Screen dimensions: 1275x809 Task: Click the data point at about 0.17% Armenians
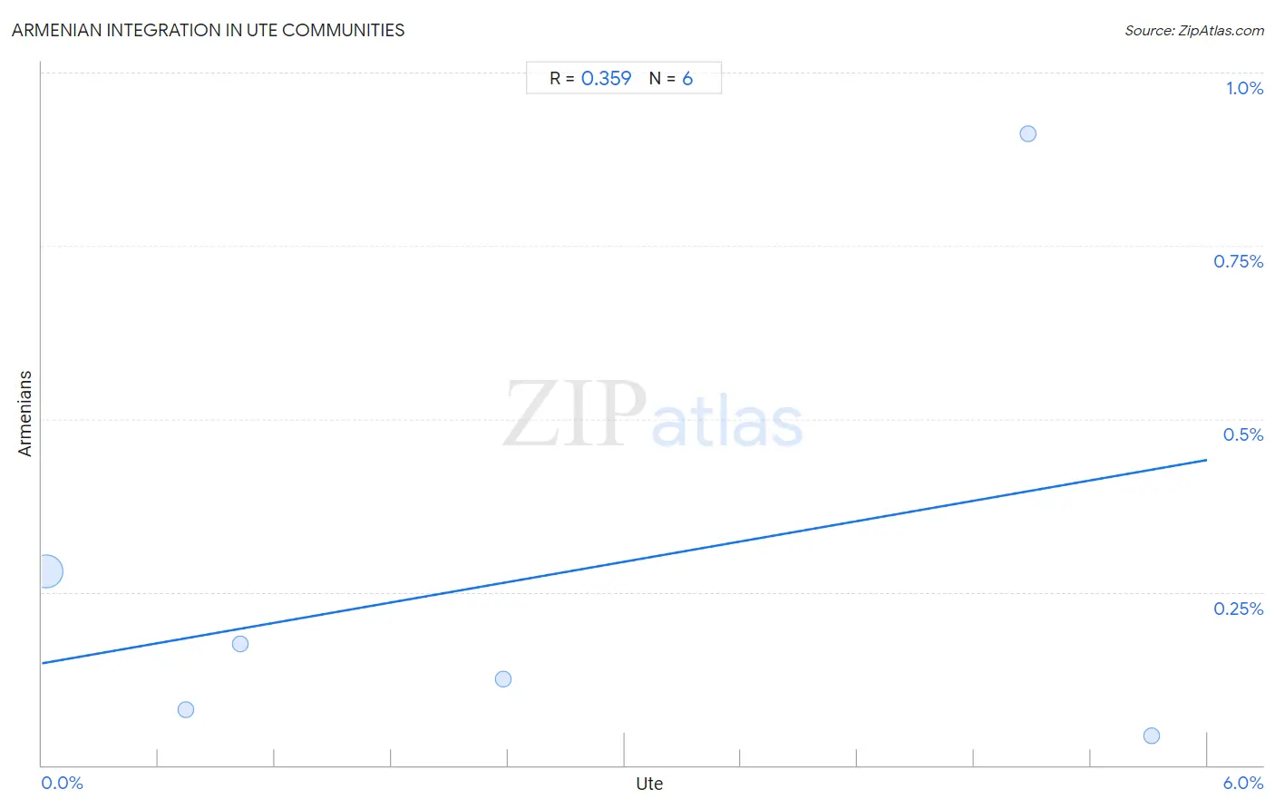[x=240, y=644]
